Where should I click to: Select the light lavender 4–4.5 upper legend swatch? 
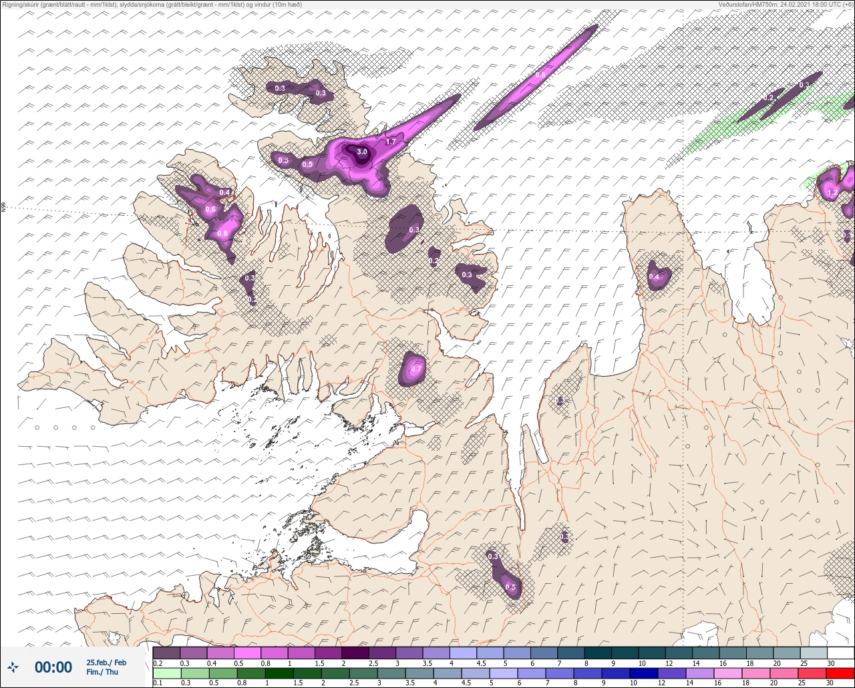[x=463, y=653]
